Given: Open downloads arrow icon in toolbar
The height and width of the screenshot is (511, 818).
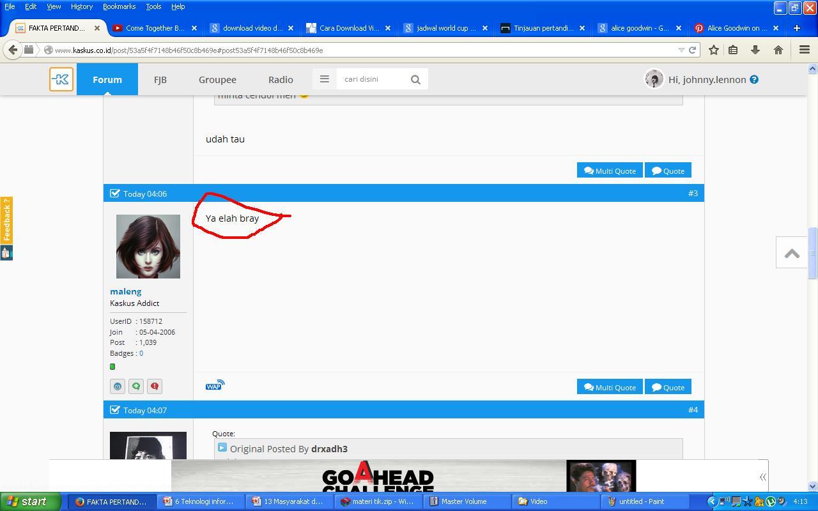Looking at the screenshot, I should (x=755, y=50).
